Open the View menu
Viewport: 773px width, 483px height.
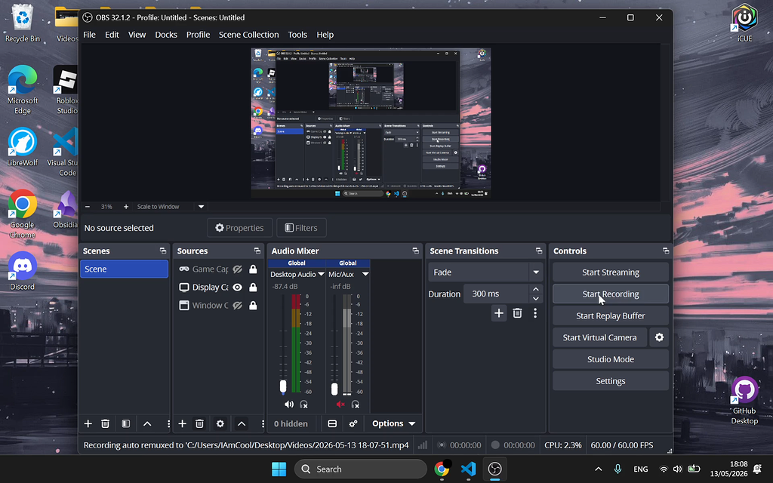(137, 35)
